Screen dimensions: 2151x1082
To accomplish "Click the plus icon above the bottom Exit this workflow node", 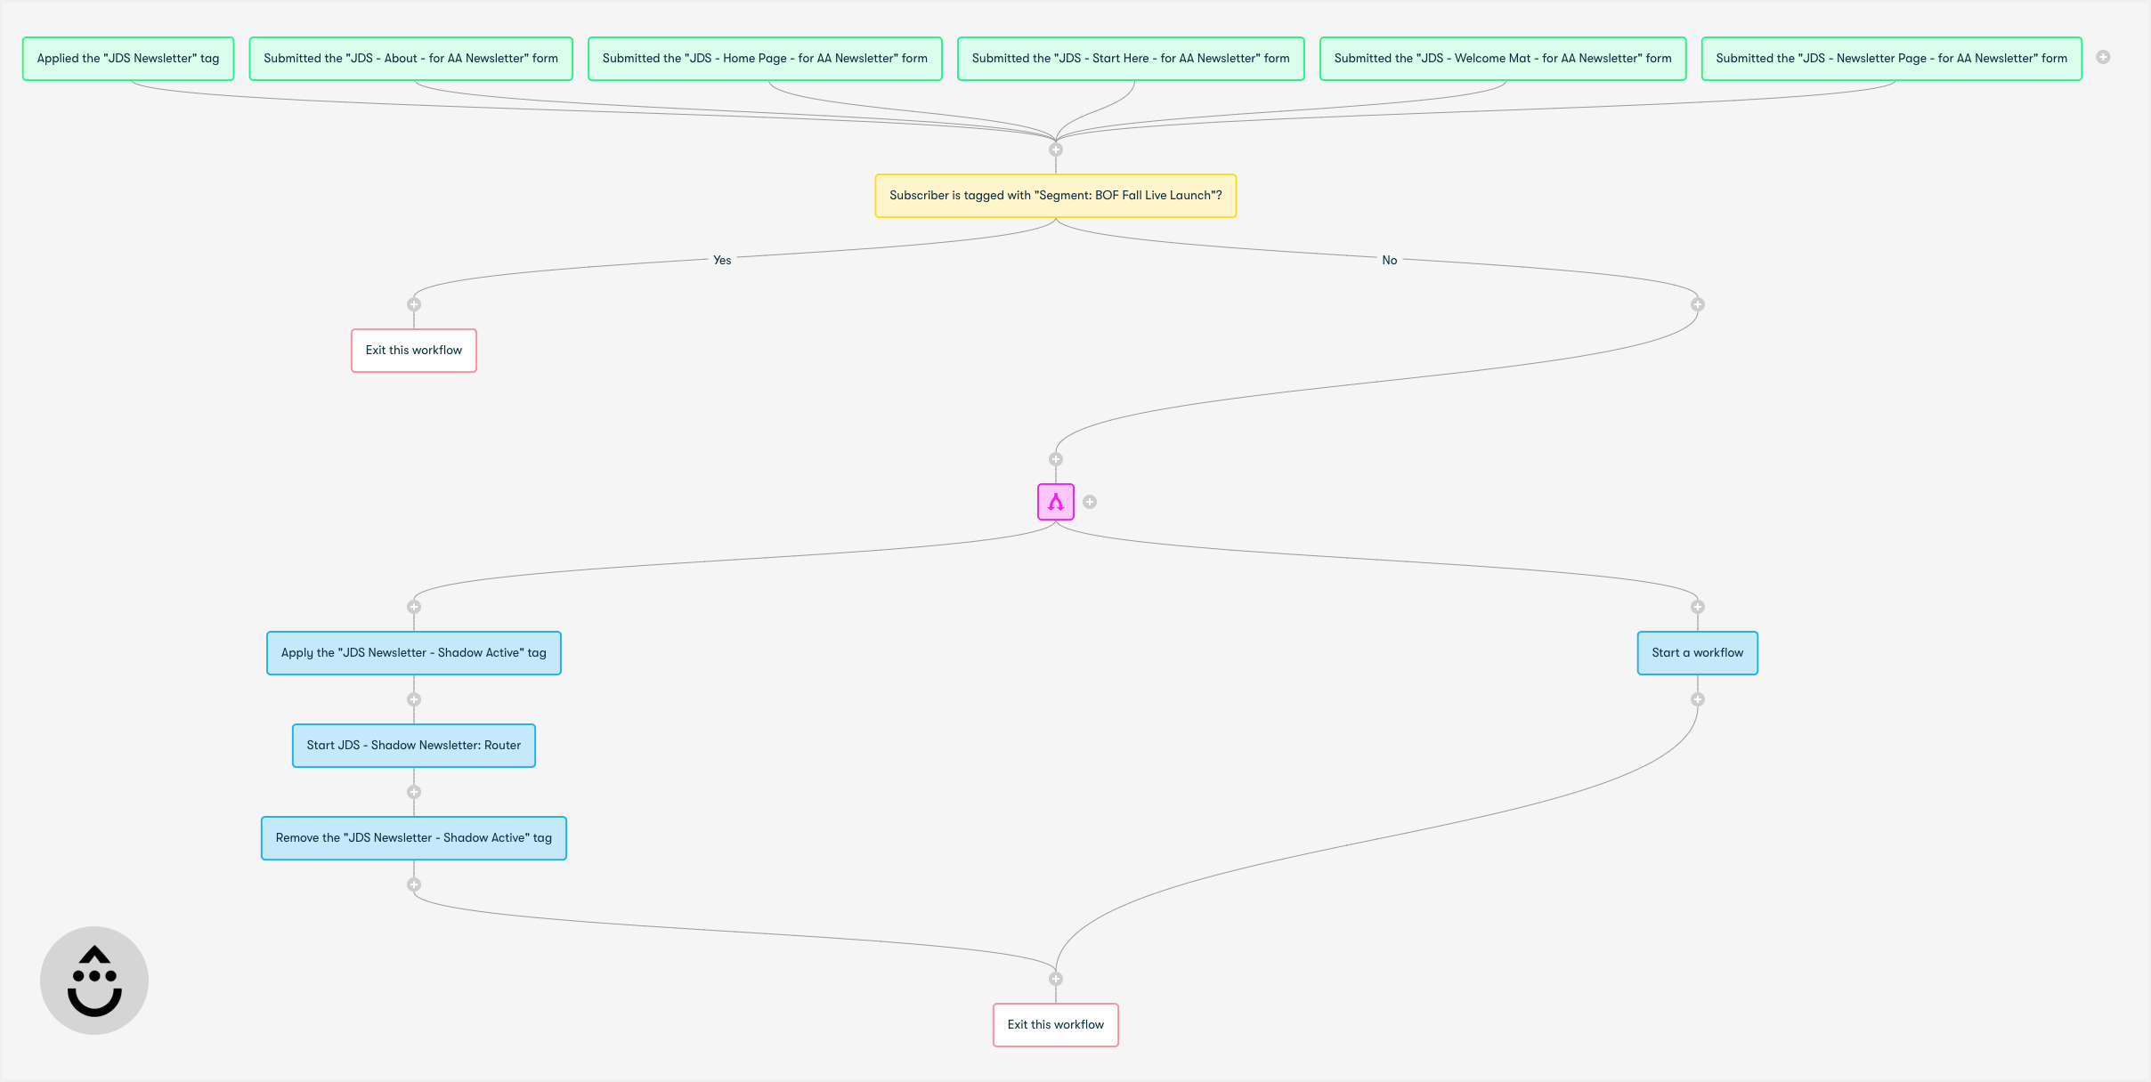I will [x=1055, y=977].
